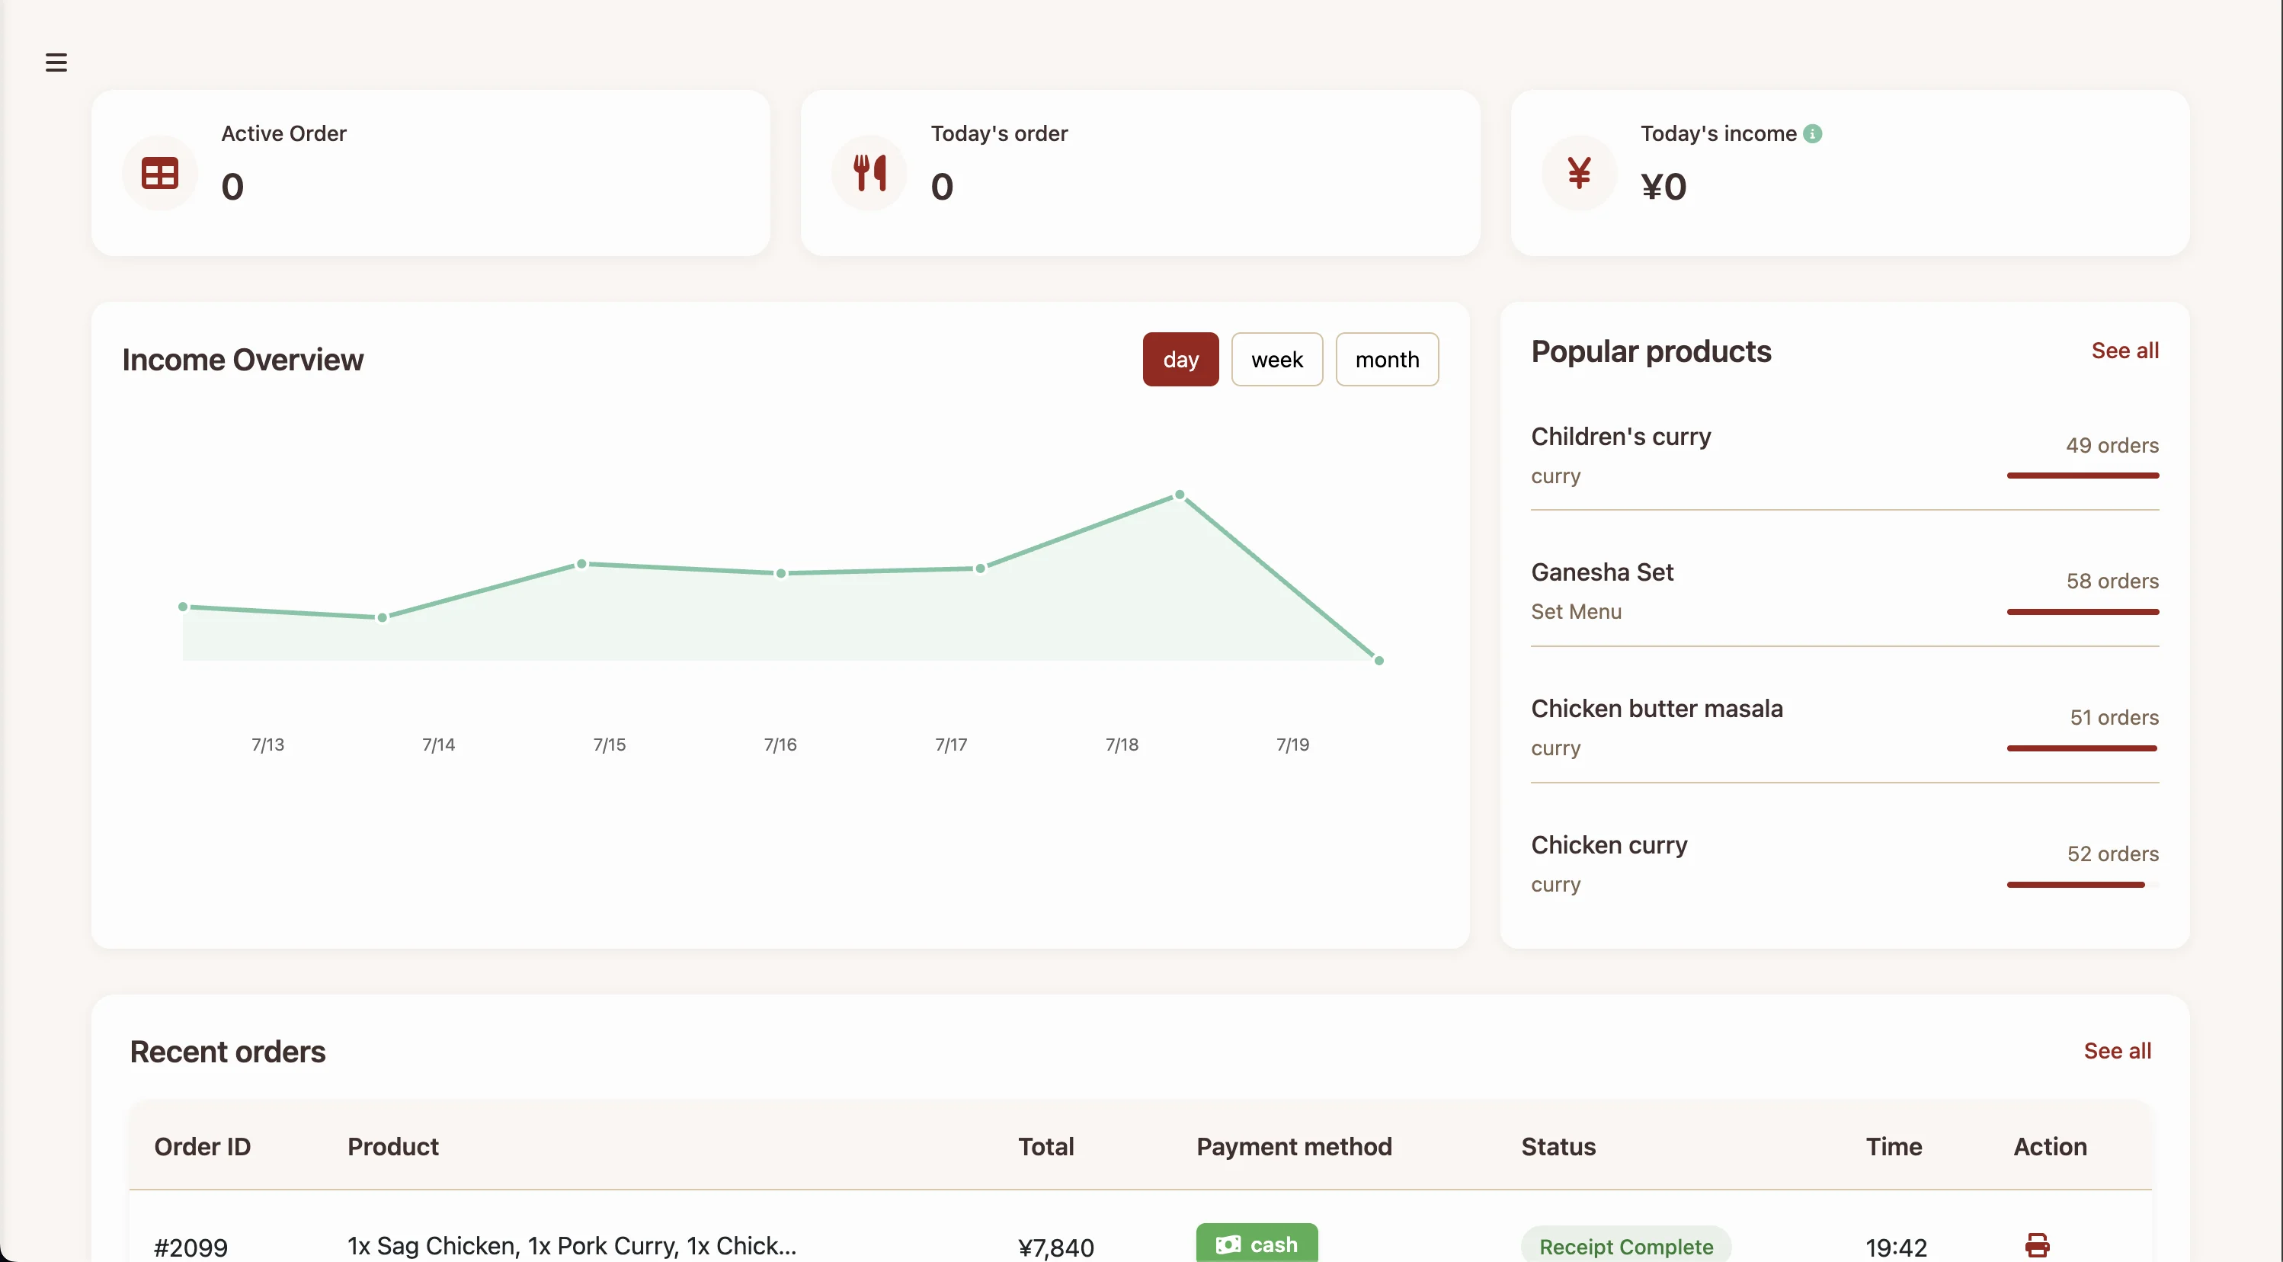Click Chicken butter masala progress bar
The image size is (2283, 1262).
tap(2083, 748)
